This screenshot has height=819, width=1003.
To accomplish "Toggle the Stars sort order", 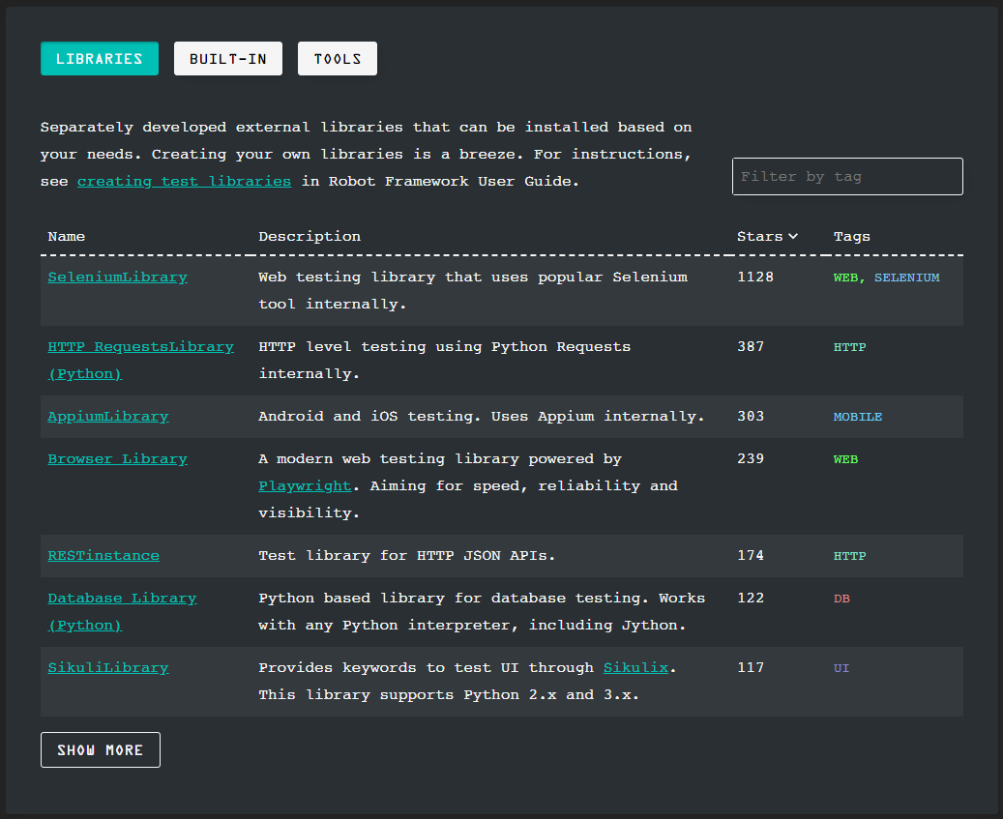I will [x=767, y=236].
